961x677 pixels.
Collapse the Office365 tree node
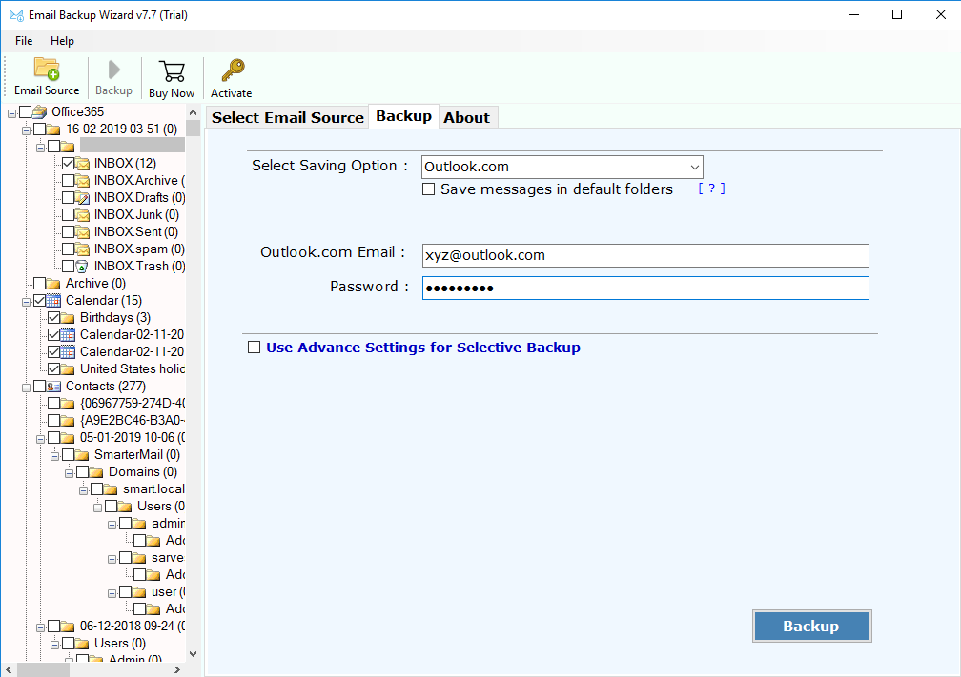click(11, 113)
